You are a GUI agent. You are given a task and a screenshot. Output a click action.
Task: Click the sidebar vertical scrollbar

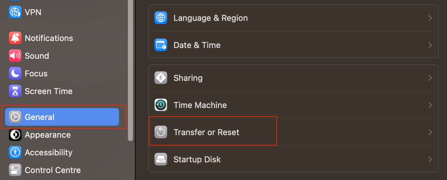[130, 70]
